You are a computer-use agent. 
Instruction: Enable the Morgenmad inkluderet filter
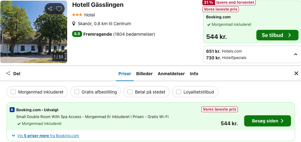click(x=13, y=92)
